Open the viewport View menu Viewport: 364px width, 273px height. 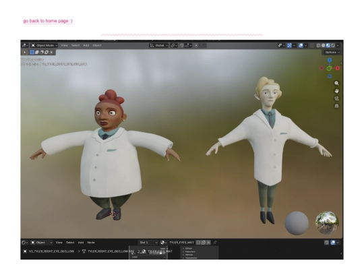tap(64, 46)
